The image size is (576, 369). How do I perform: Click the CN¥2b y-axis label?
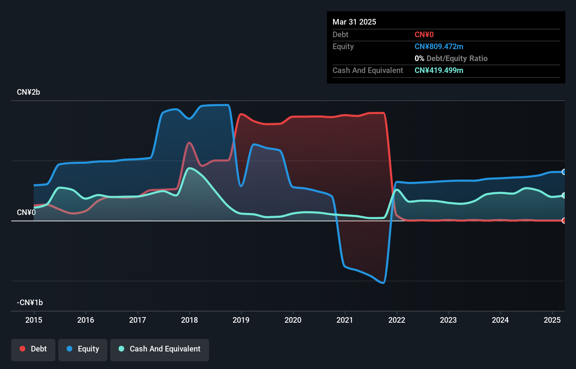pos(28,92)
